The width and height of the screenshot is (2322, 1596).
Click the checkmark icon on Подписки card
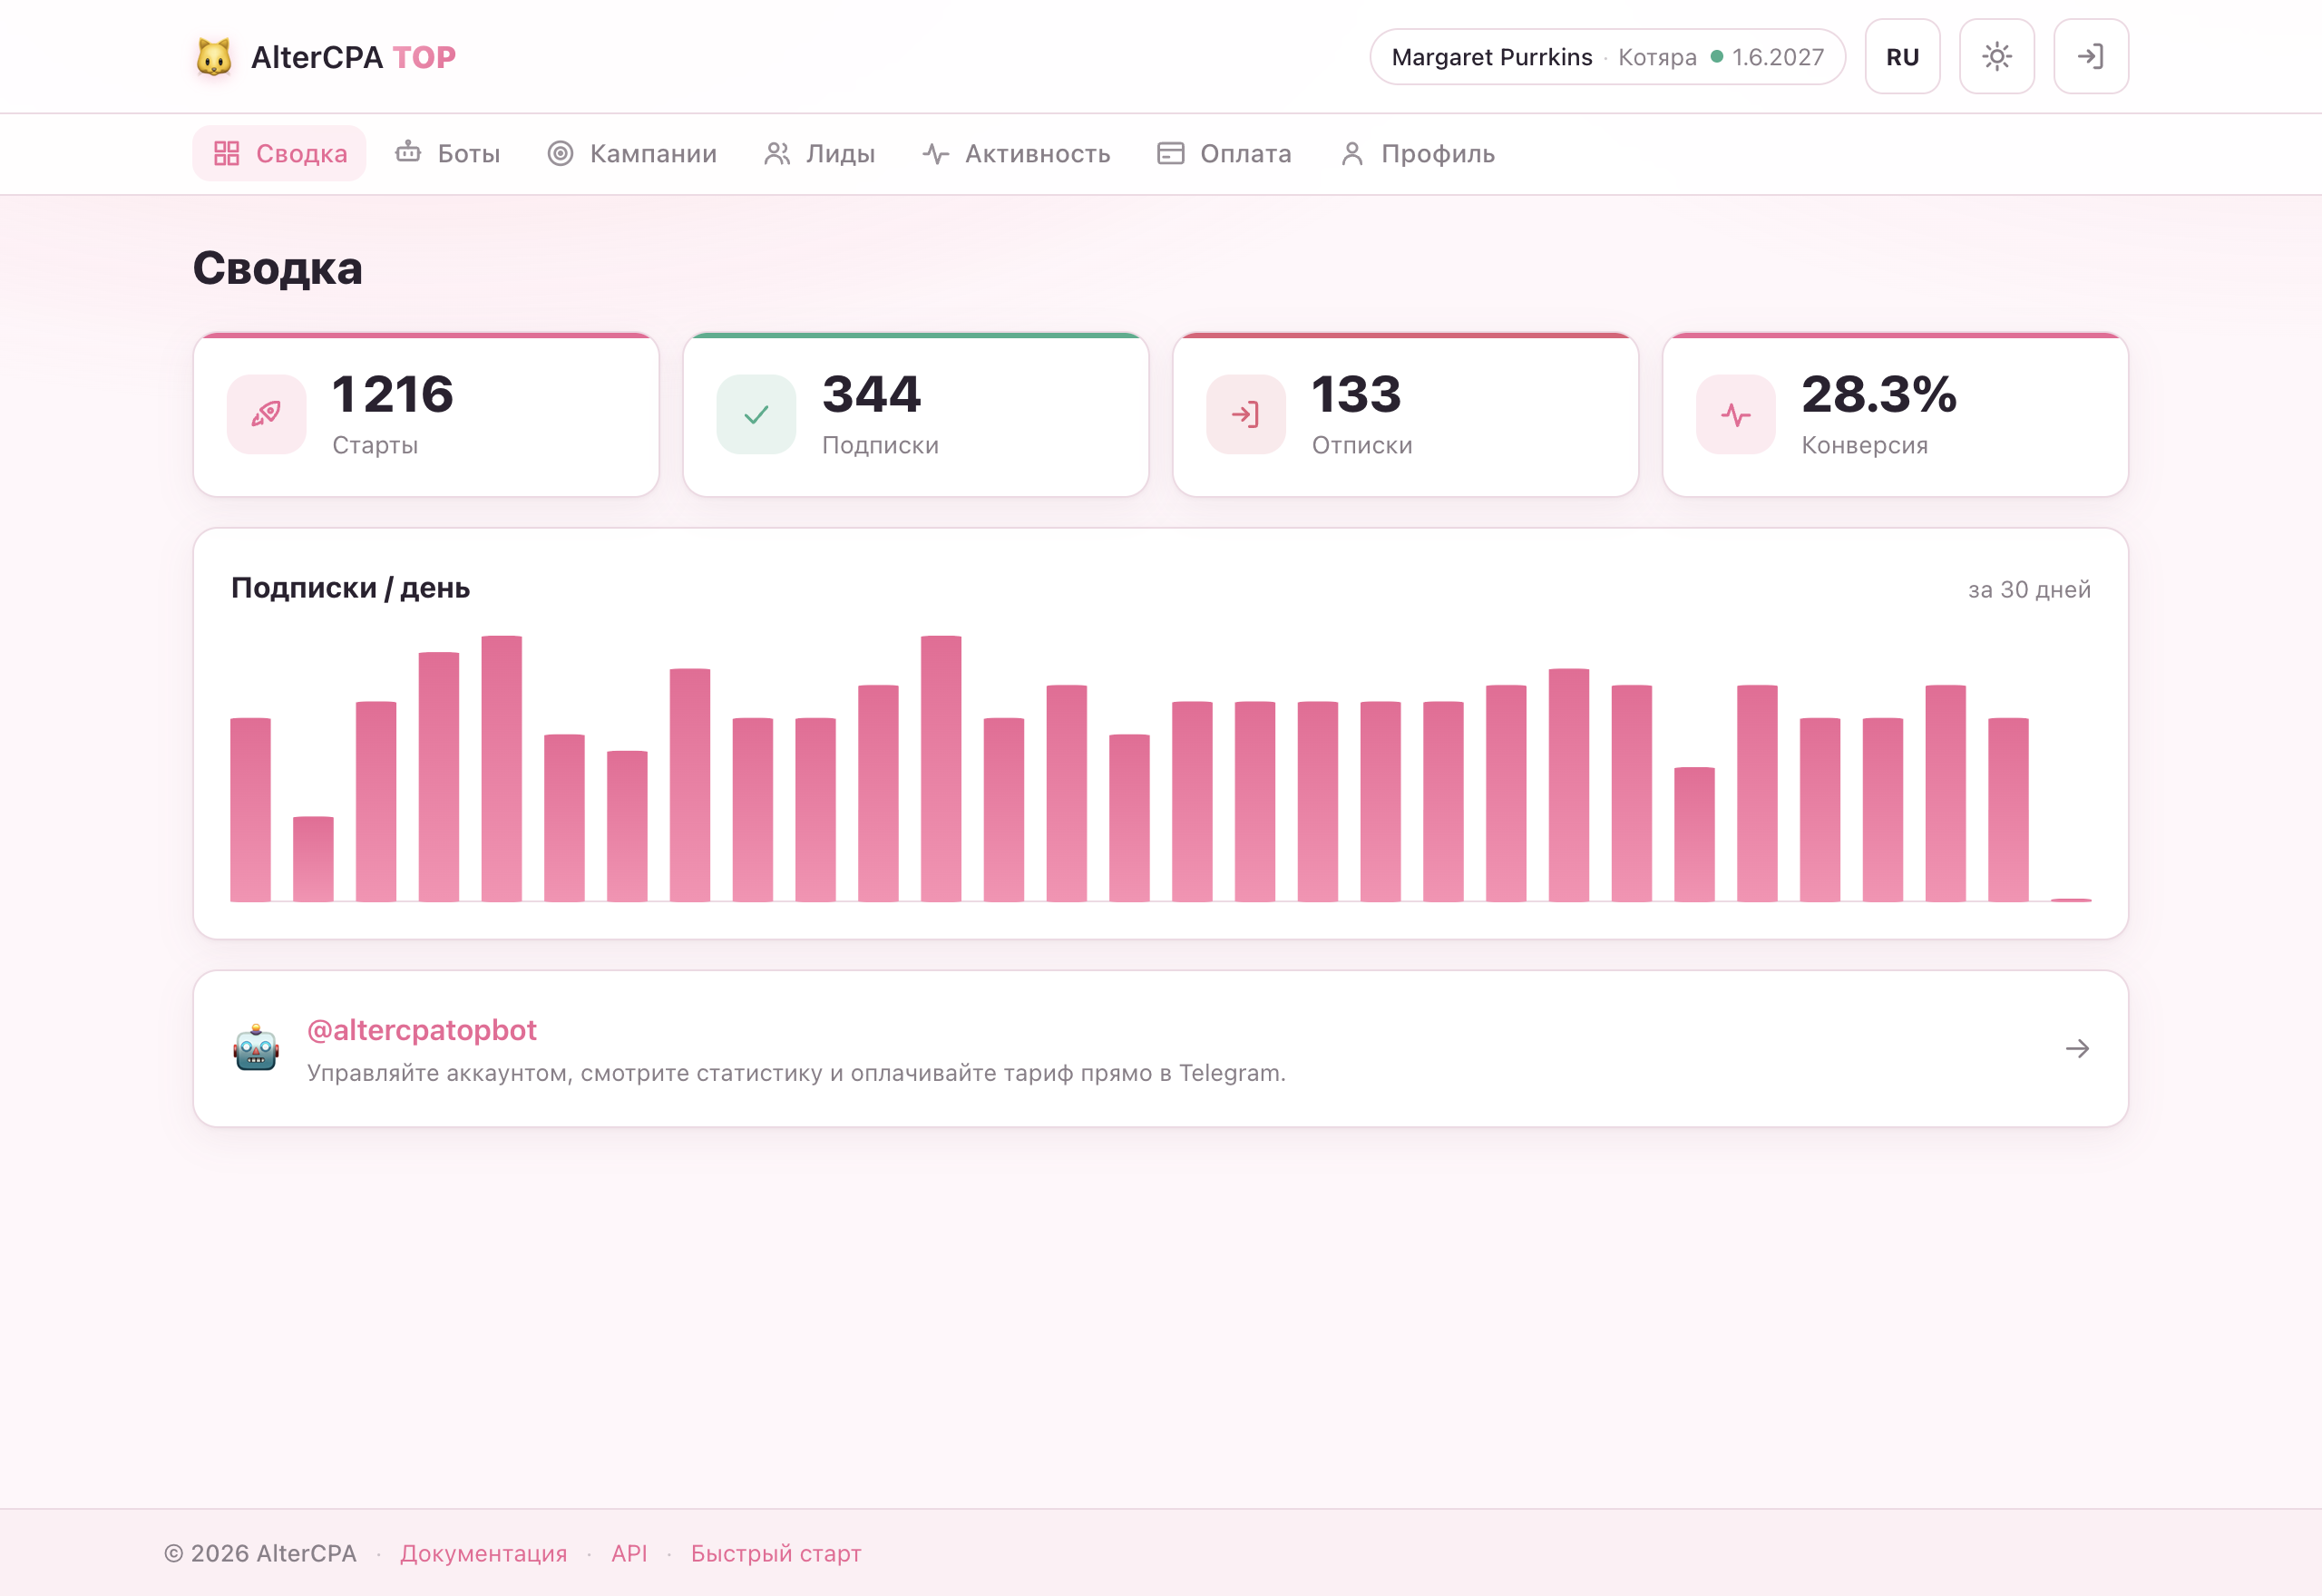(756, 414)
